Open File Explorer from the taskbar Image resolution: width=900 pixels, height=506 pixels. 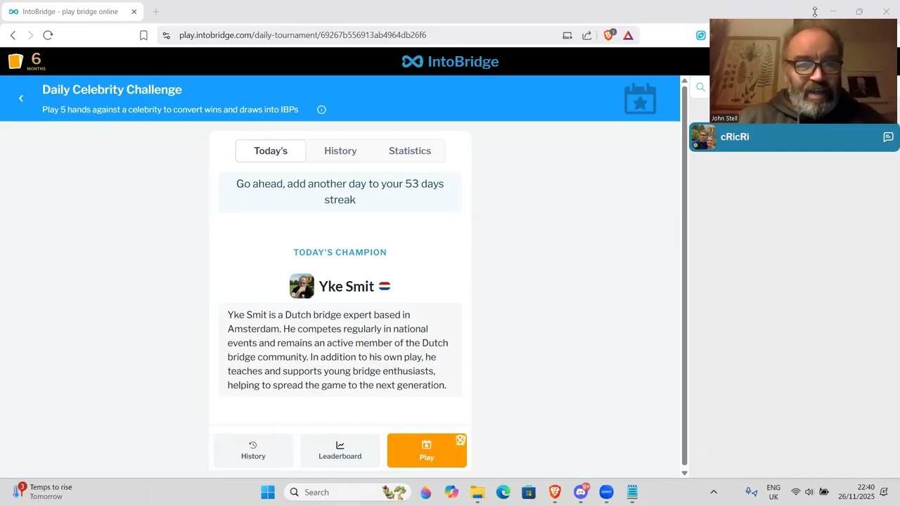point(477,492)
